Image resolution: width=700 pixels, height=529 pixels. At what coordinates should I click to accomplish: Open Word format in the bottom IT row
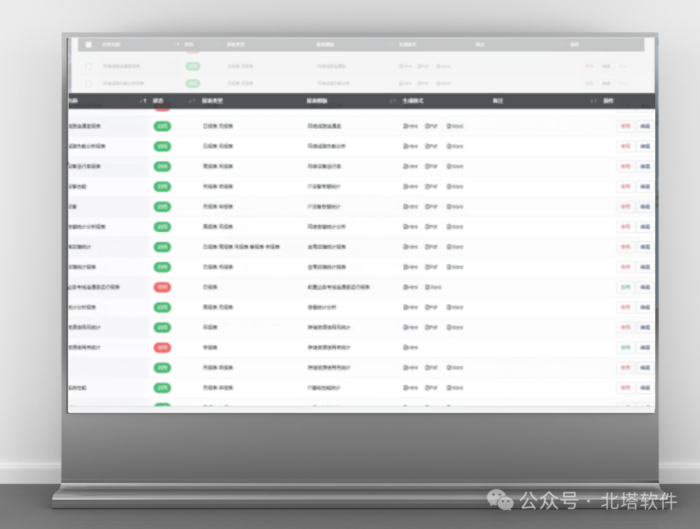(x=455, y=388)
